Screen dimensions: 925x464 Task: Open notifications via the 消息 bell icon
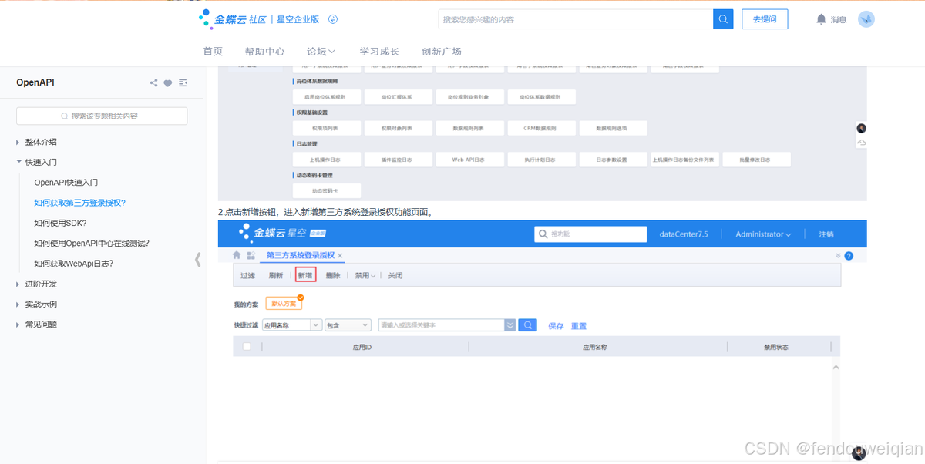821,19
